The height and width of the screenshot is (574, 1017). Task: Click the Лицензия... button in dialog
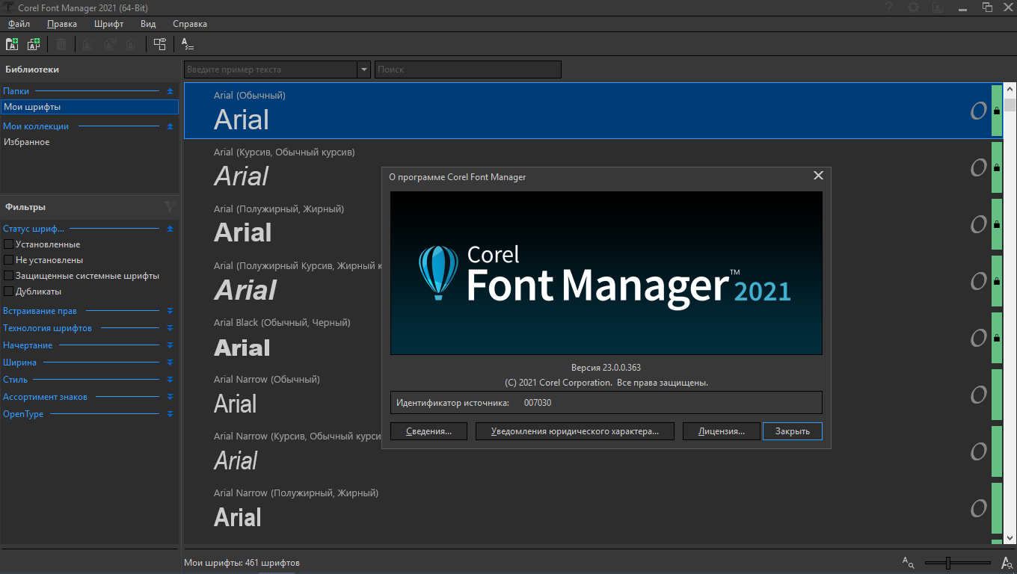pyautogui.click(x=721, y=431)
